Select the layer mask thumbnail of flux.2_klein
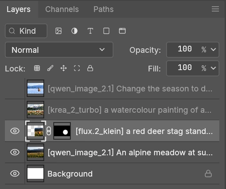 point(62,131)
